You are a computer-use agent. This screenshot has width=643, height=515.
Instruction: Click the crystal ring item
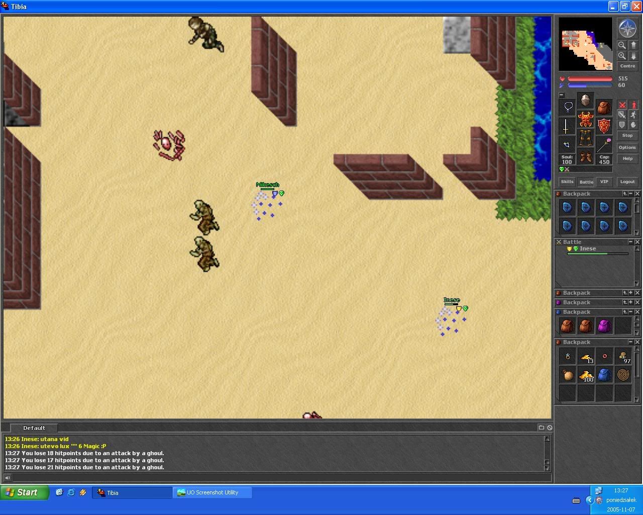click(568, 357)
